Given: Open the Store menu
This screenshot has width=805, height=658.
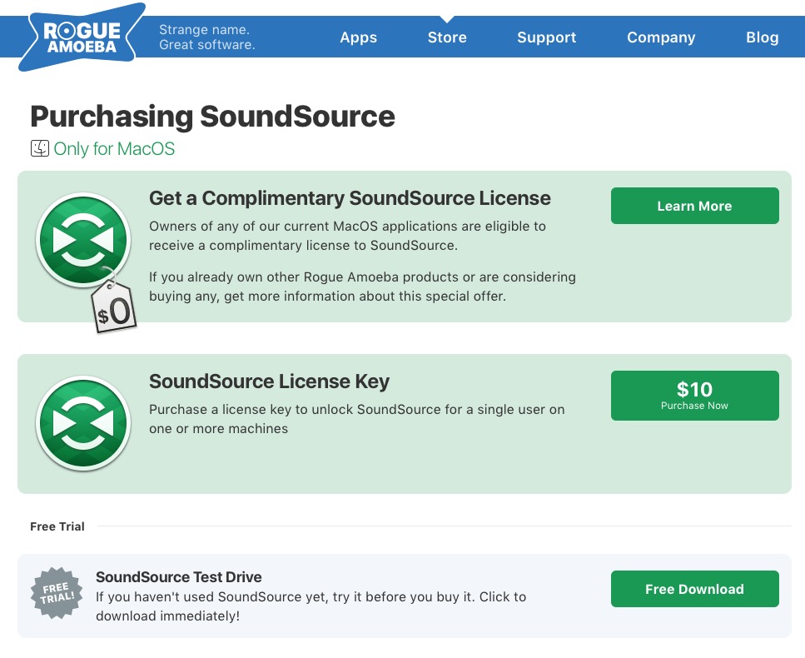Looking at the screenshot, I should [447, 37].
